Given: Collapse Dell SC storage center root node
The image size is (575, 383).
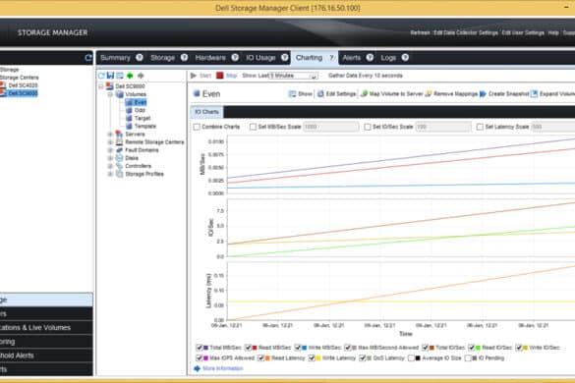Looking at the screenshot, I should coord(101,86).
